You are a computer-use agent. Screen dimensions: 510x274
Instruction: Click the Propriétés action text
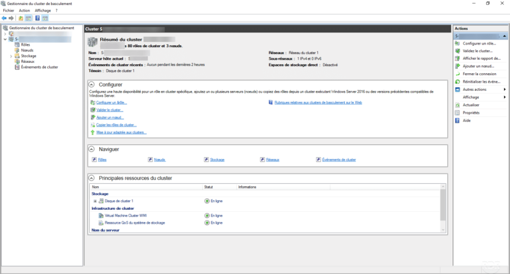click(471, 113)
